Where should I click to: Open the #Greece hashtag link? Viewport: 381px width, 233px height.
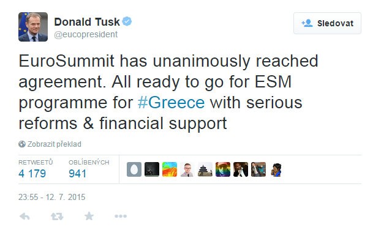172,103
